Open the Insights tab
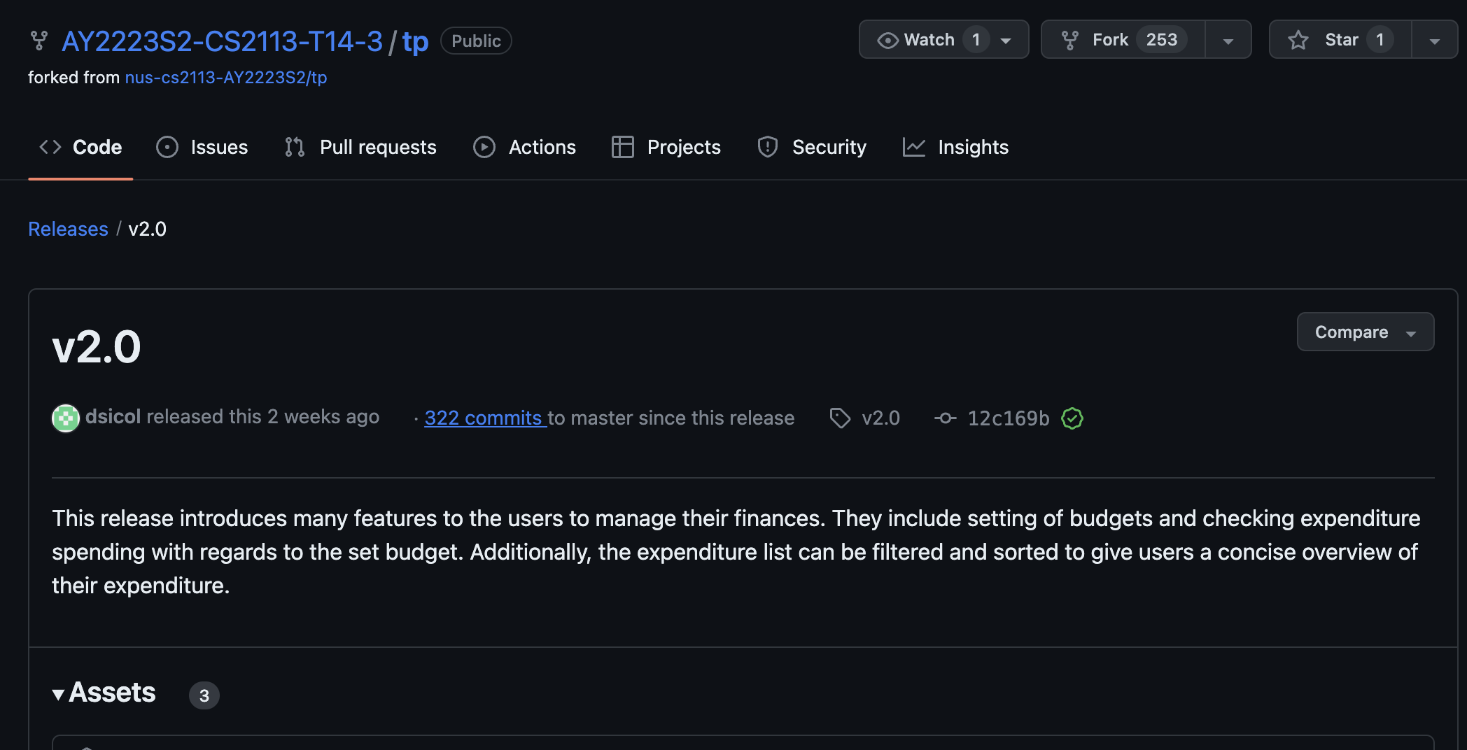This screenshot has height=750, width=1467. point(955,147)
